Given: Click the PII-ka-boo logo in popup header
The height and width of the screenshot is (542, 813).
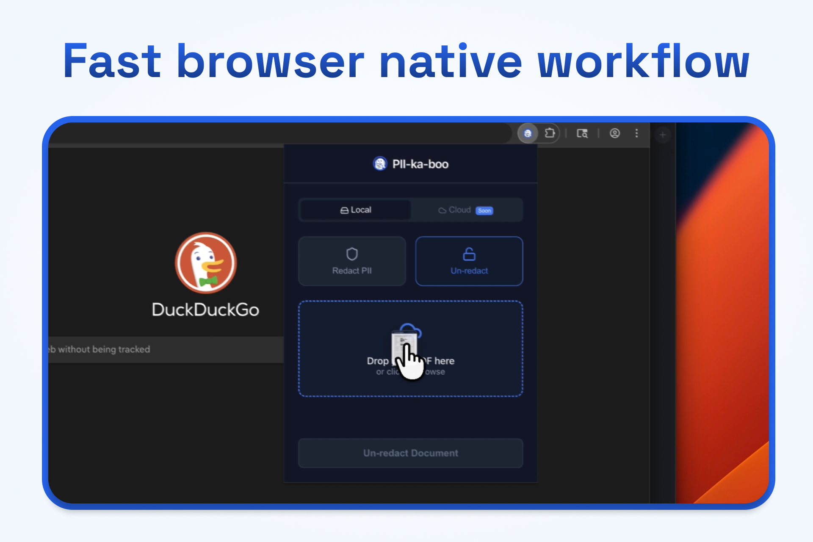Looking at the screenshot, I should [380, 163].
